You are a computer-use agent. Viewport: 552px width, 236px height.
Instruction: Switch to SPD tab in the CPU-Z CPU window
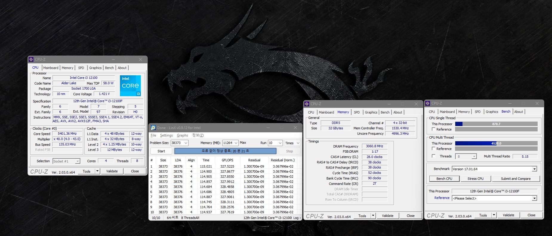tap(81, 68)
